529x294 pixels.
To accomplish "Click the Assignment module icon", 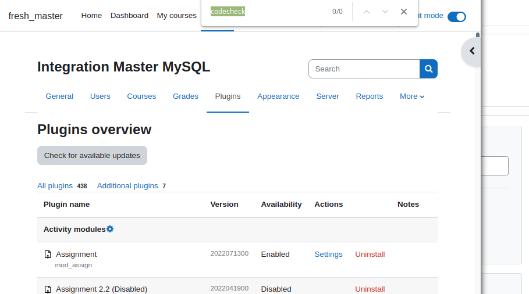I will pyautogui.click(x=48, y=254).
